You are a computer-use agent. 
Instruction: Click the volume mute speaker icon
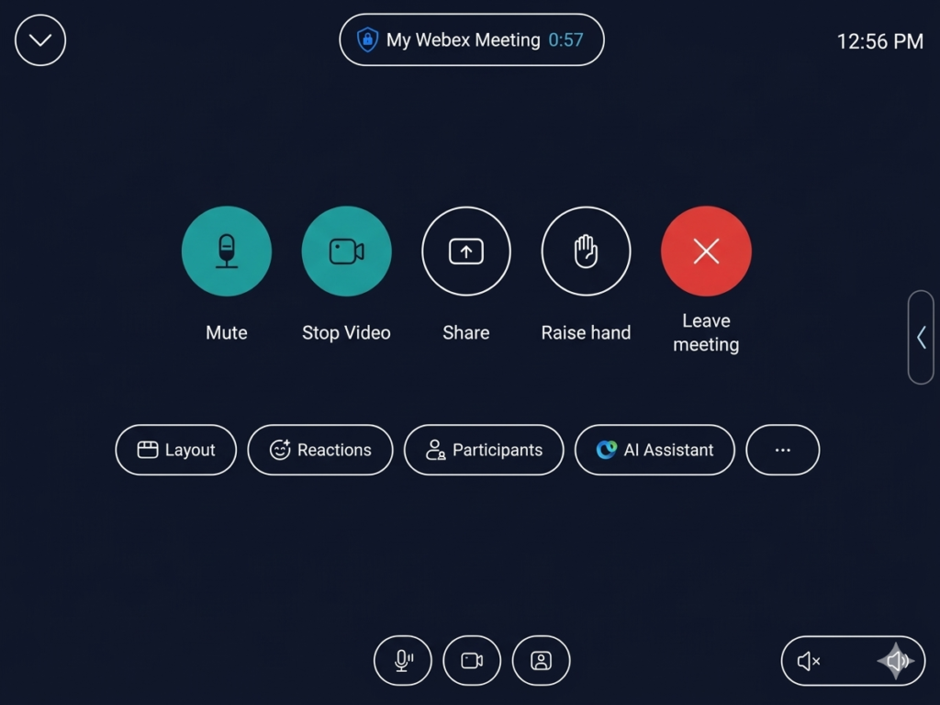(809, 661)
